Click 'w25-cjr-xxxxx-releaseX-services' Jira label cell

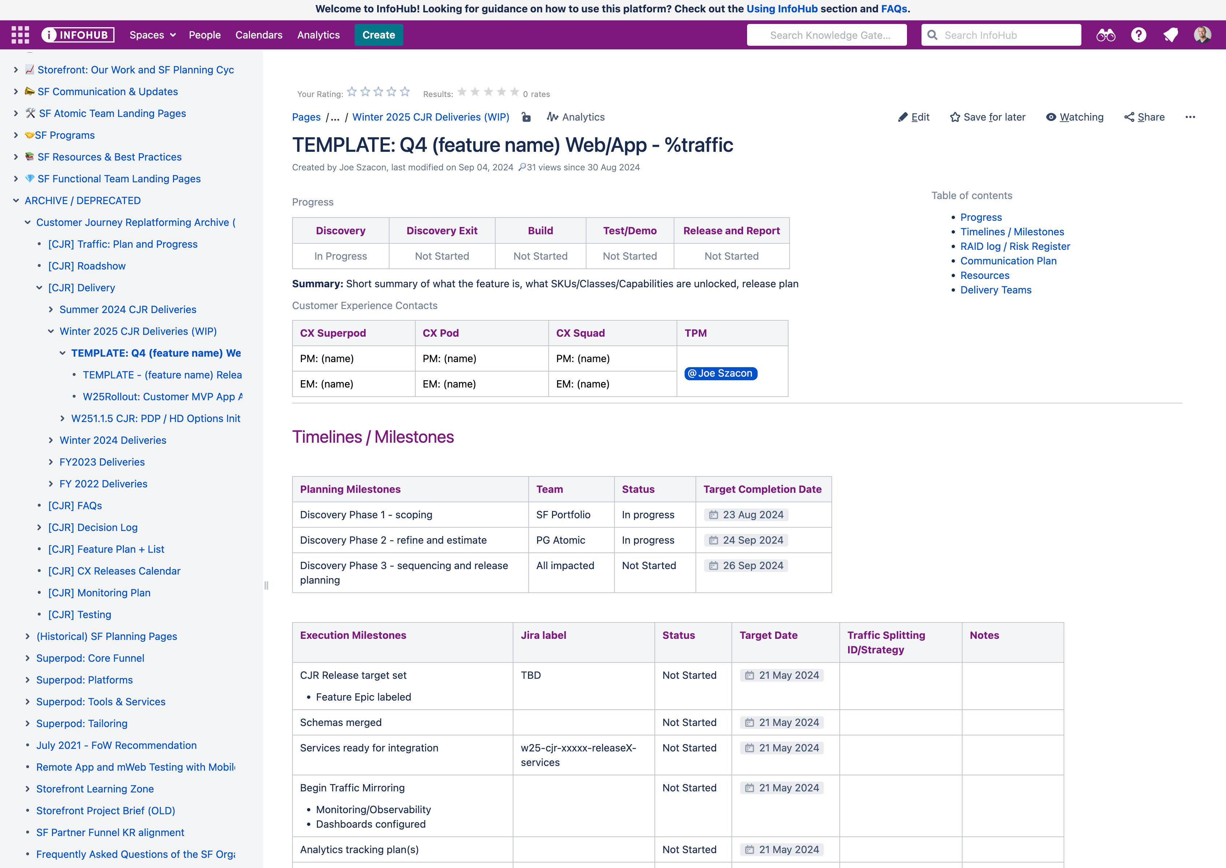pos(584,755)
